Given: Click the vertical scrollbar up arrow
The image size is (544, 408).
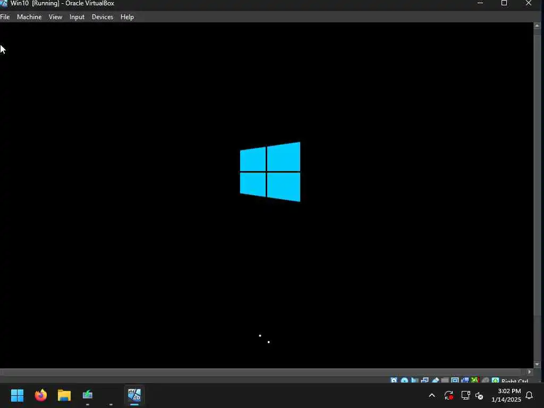Looking at the screenshot, I should (x=537, y=25).
